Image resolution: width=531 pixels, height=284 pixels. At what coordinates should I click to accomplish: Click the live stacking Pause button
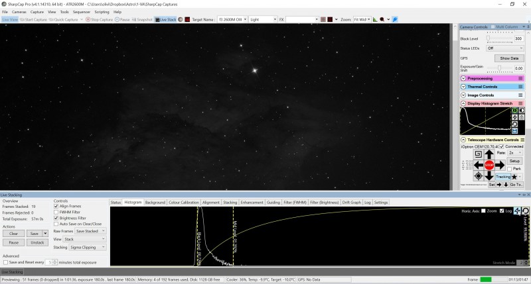click(x=13, y=242)
